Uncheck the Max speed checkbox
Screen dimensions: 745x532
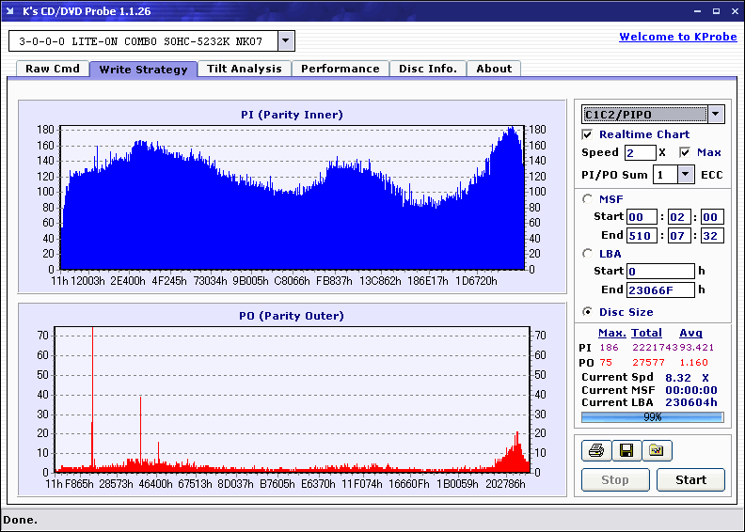[x=685, y=152]
